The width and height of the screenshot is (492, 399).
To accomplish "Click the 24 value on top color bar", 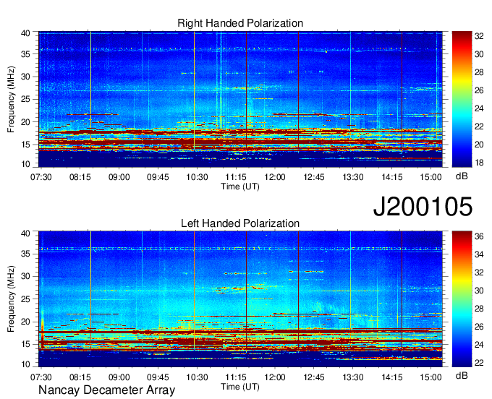I will (x=479, y=108).
